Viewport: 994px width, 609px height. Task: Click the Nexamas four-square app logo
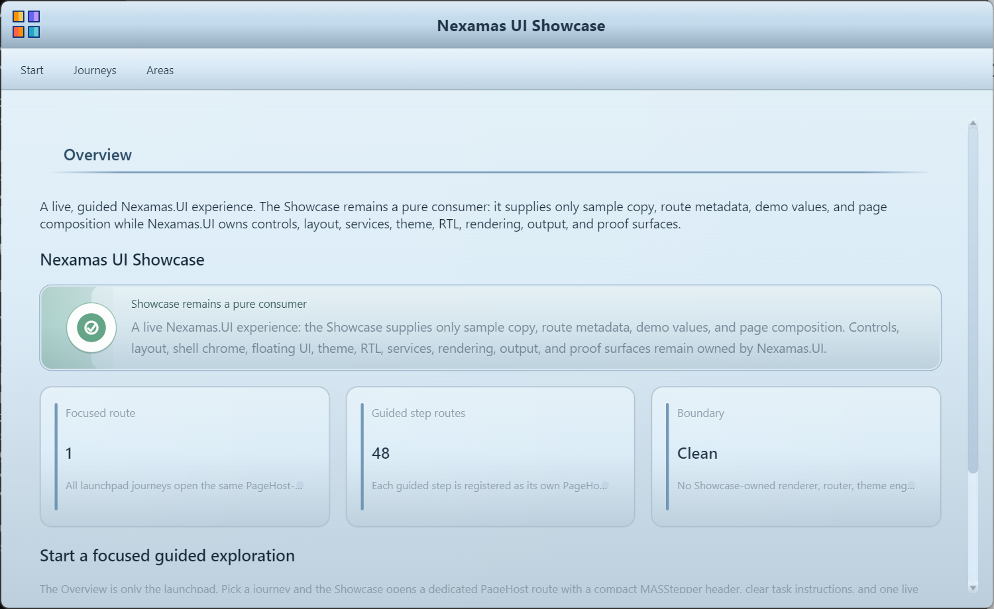click(27, 24)
